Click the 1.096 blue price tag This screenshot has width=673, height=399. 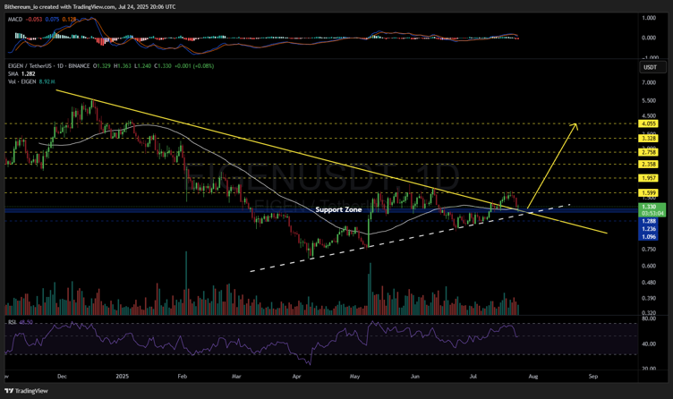pyautogui.click(x=649, y=237)
